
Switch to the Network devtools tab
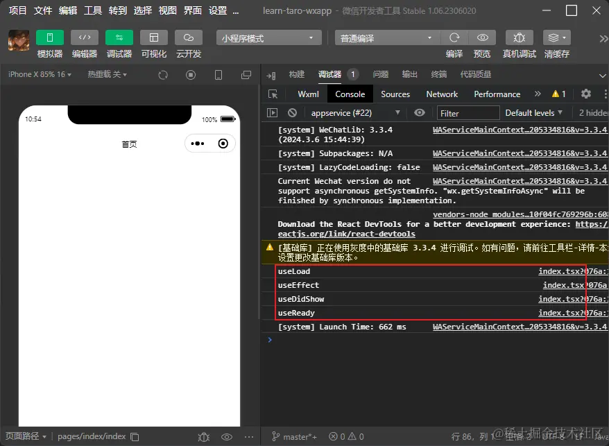coord(442,94)
